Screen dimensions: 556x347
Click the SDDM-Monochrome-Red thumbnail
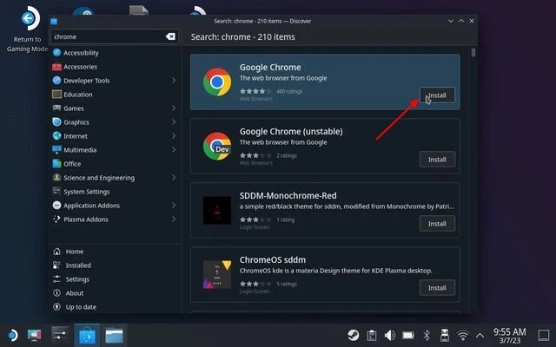click(x=217, y=210)
